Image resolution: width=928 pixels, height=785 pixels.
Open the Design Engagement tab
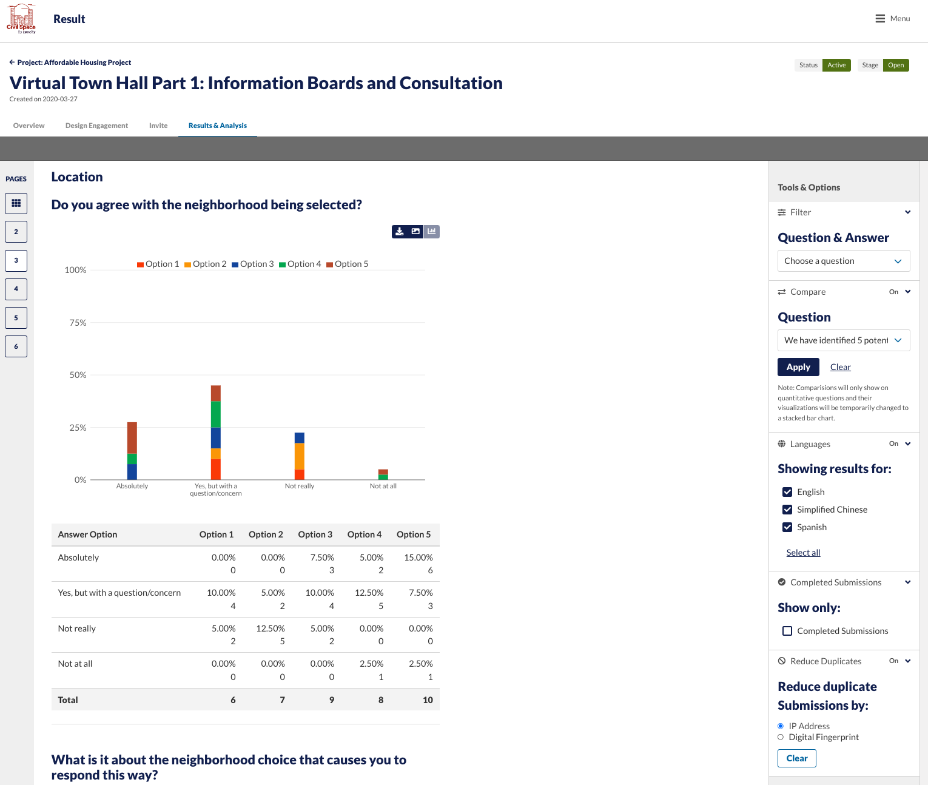tap(97, 126)
